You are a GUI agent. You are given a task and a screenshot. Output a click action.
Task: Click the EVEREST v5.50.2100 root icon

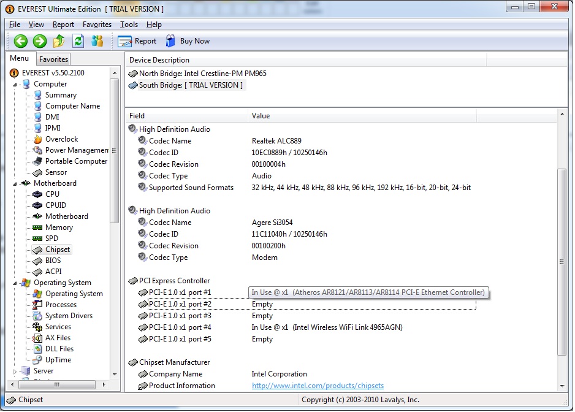point(14,73)
